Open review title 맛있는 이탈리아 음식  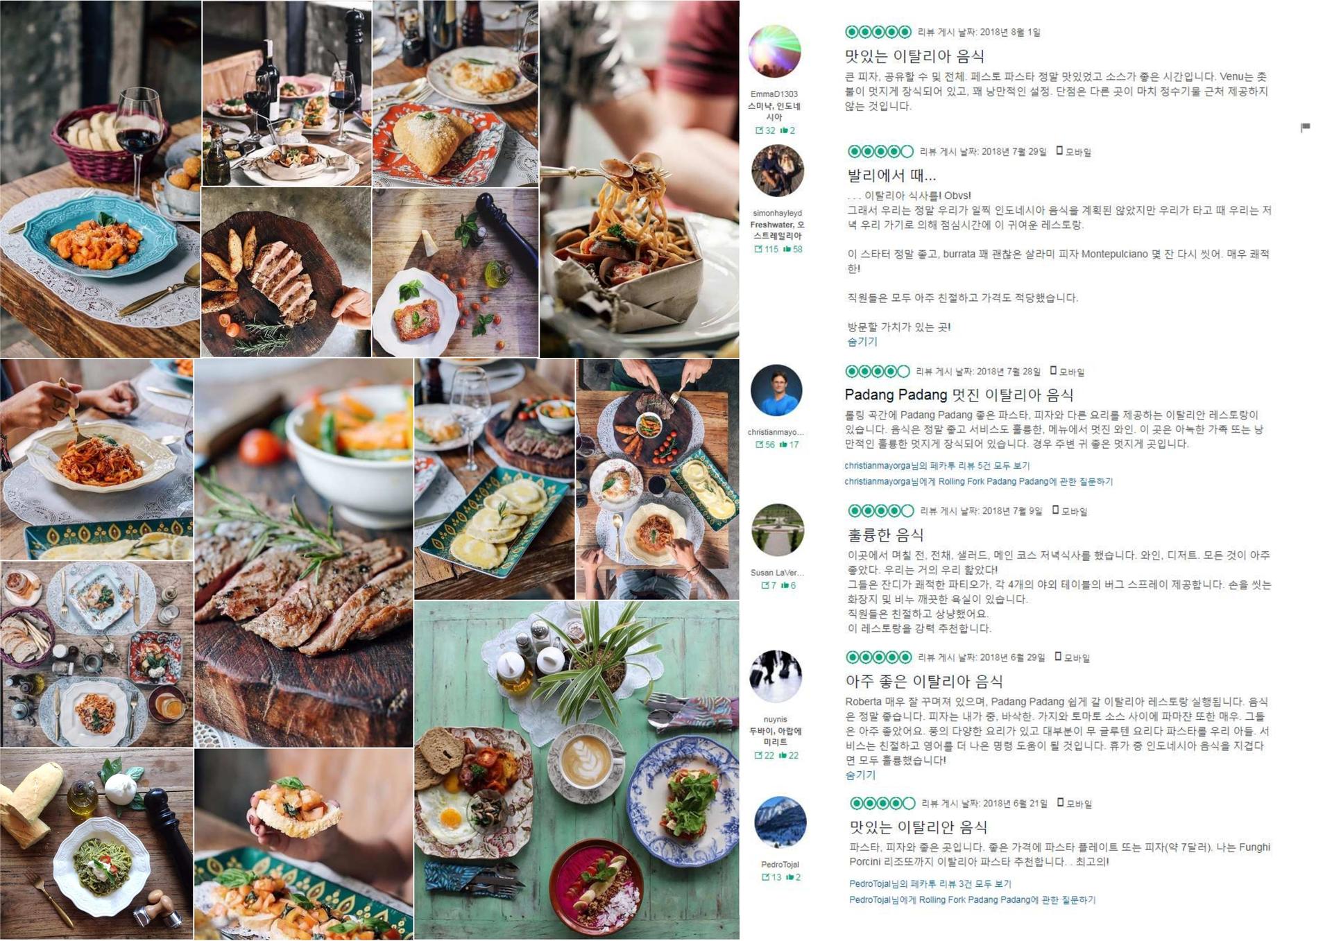(915, 56)
